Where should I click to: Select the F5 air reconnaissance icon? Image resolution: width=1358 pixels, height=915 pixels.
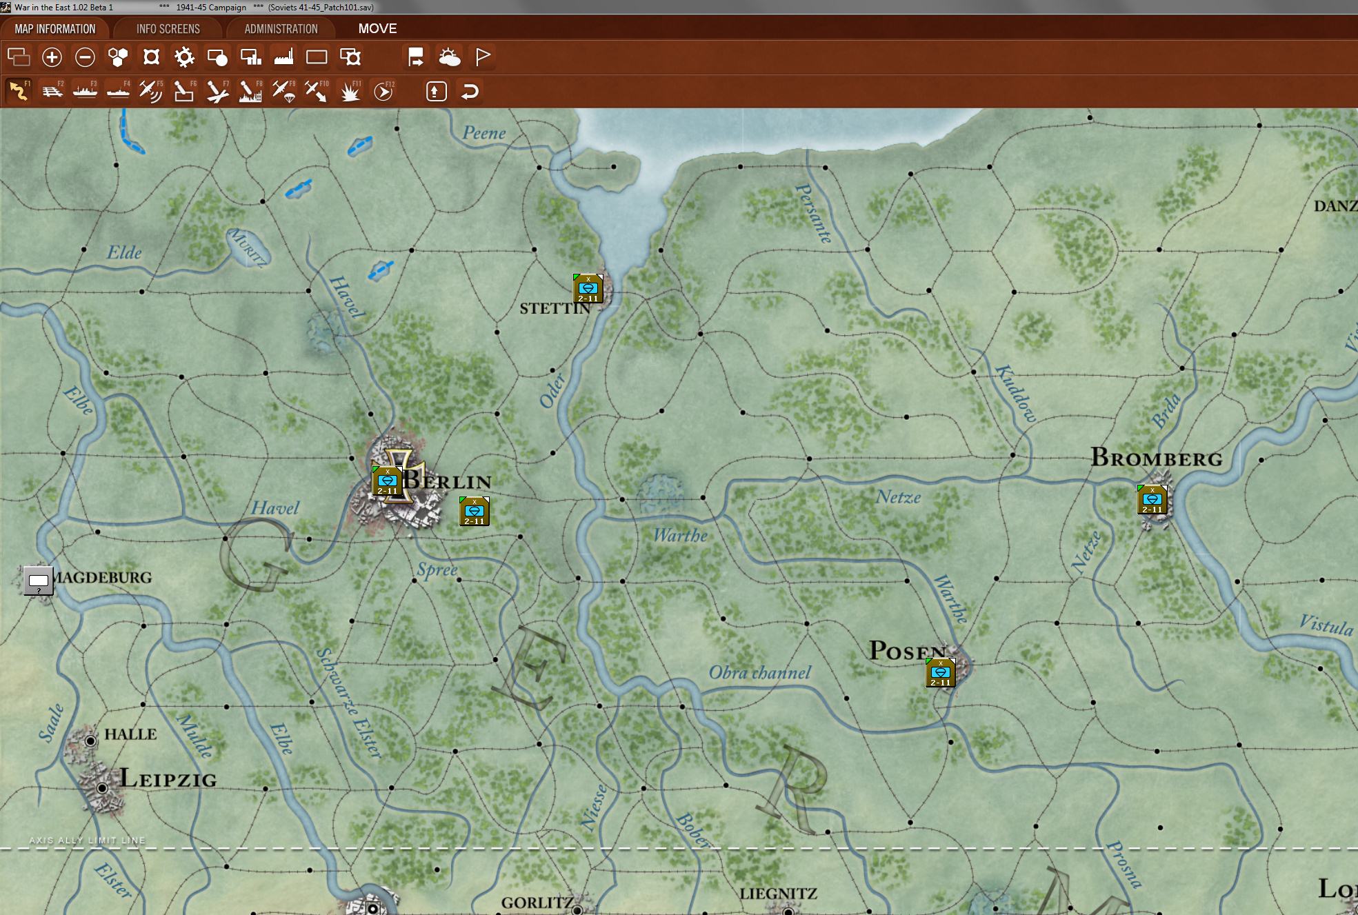coord(151,91)
